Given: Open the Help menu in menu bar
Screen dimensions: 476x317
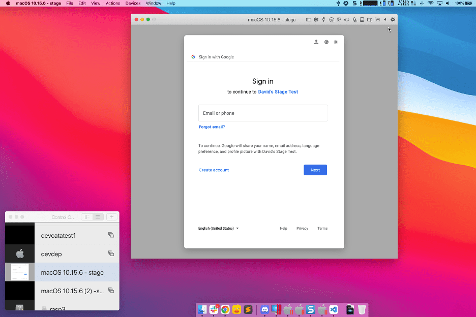Looking at the screenshot, I should (x=171, y=4).
